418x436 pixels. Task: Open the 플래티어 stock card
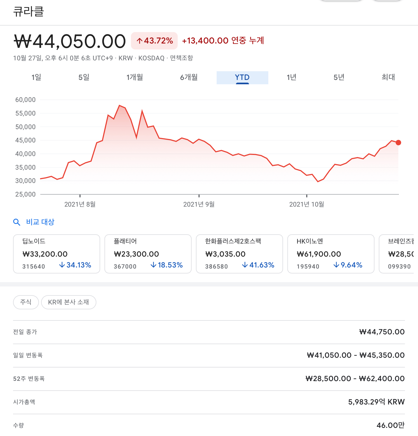[x=148, y=254]
